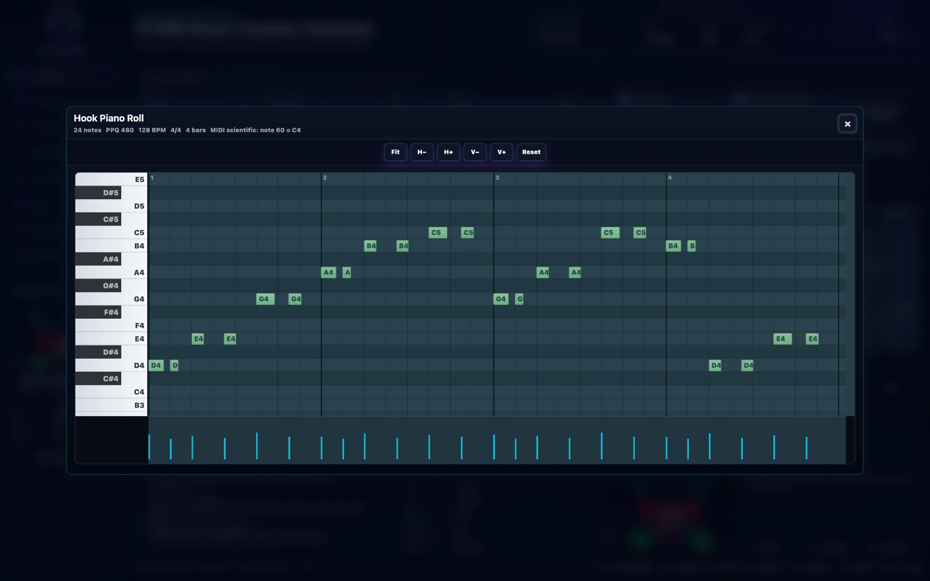Select the short note labeled A

click(346, 272)
